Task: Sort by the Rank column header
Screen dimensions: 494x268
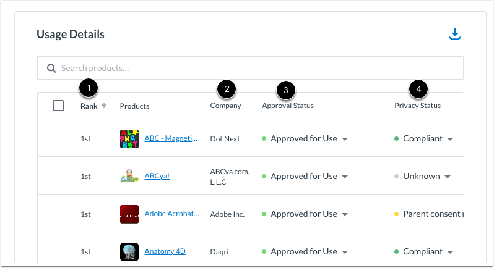Action: 89,106
